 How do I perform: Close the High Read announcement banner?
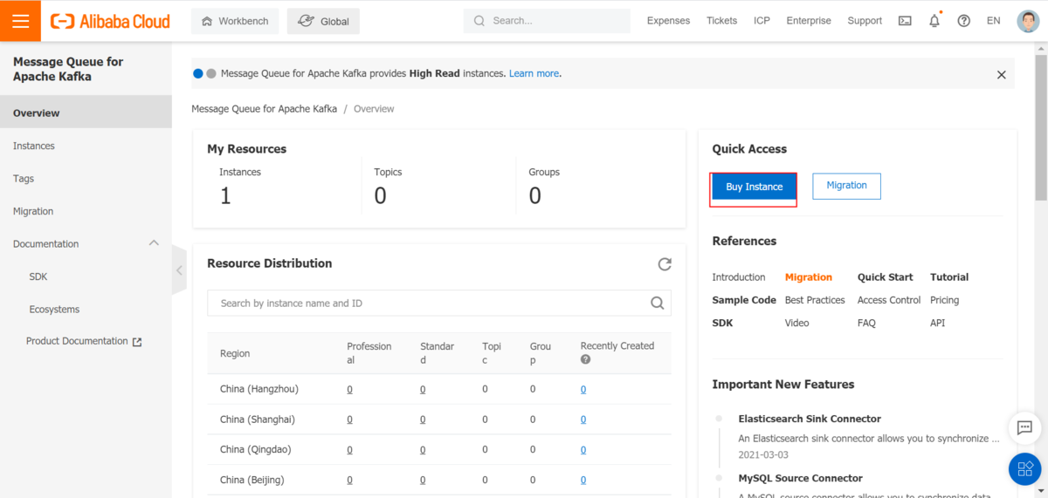(x=1002, y=75)
